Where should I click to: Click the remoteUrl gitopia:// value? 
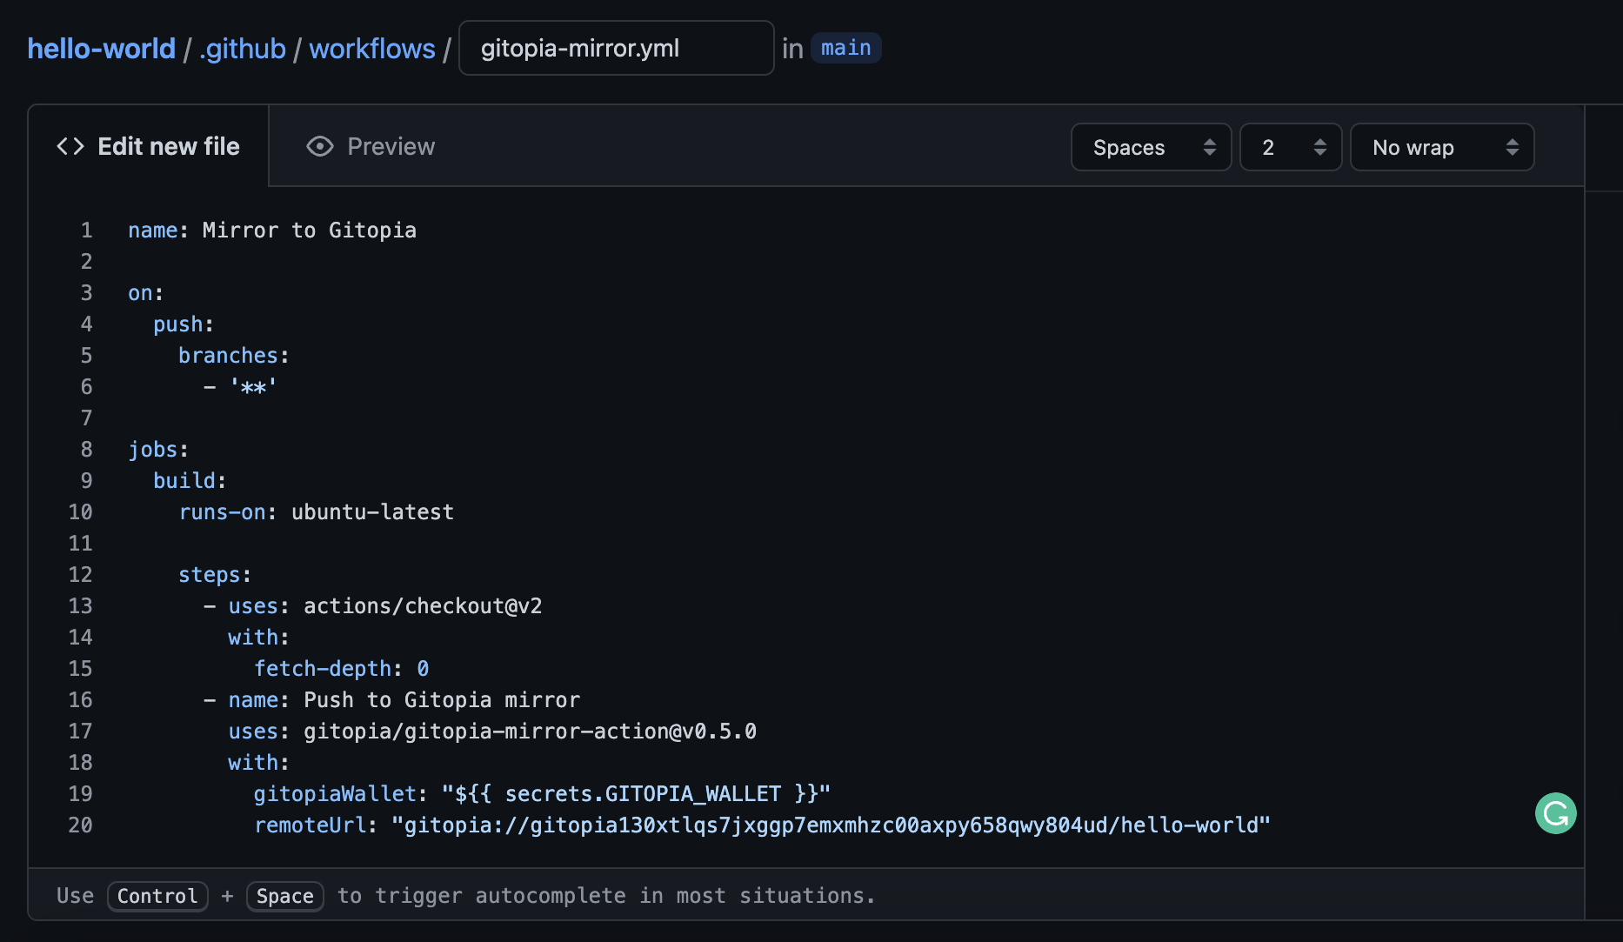pos(831,825)
